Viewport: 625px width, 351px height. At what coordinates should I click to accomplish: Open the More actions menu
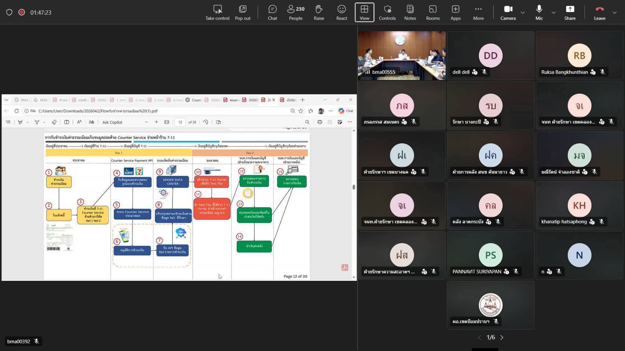(478, 12)
